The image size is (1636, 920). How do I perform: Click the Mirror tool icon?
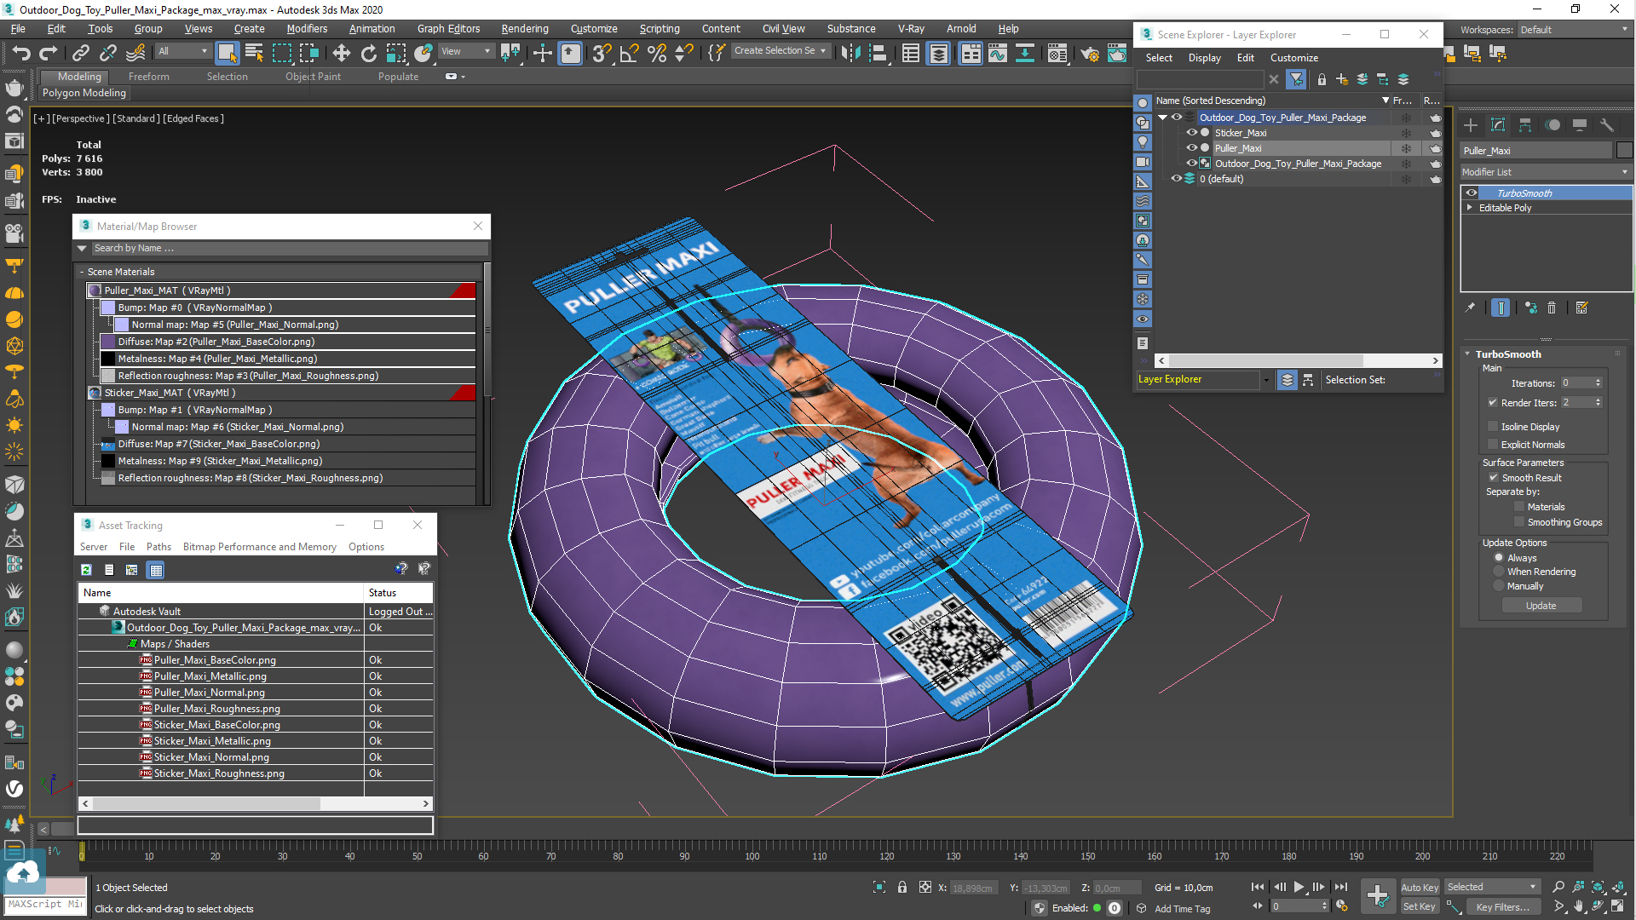click(850, 54)
